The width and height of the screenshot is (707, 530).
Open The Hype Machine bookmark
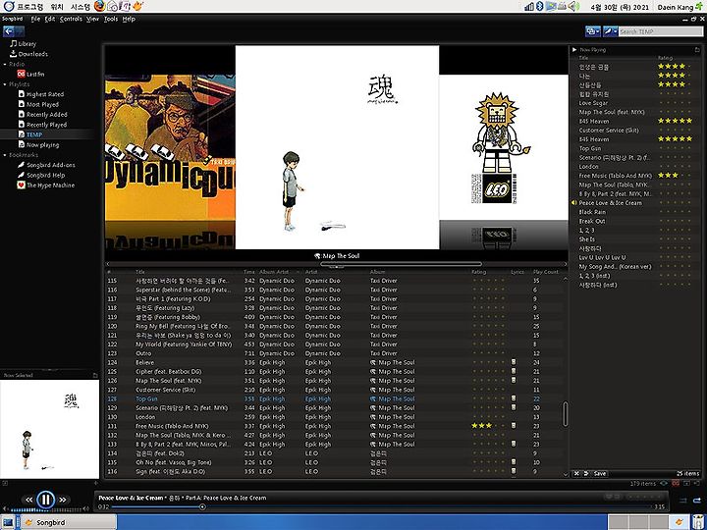pos(46,185)
